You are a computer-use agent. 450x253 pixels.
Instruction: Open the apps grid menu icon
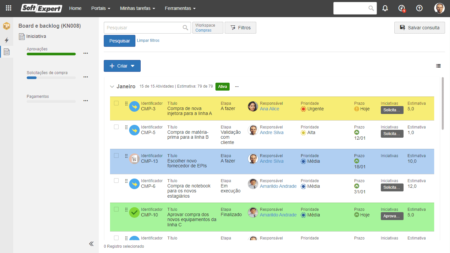pyautogui.click(x=9, y=8)
